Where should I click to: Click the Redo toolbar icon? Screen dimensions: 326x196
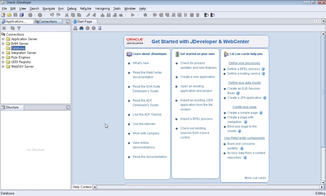pos(58,15)
